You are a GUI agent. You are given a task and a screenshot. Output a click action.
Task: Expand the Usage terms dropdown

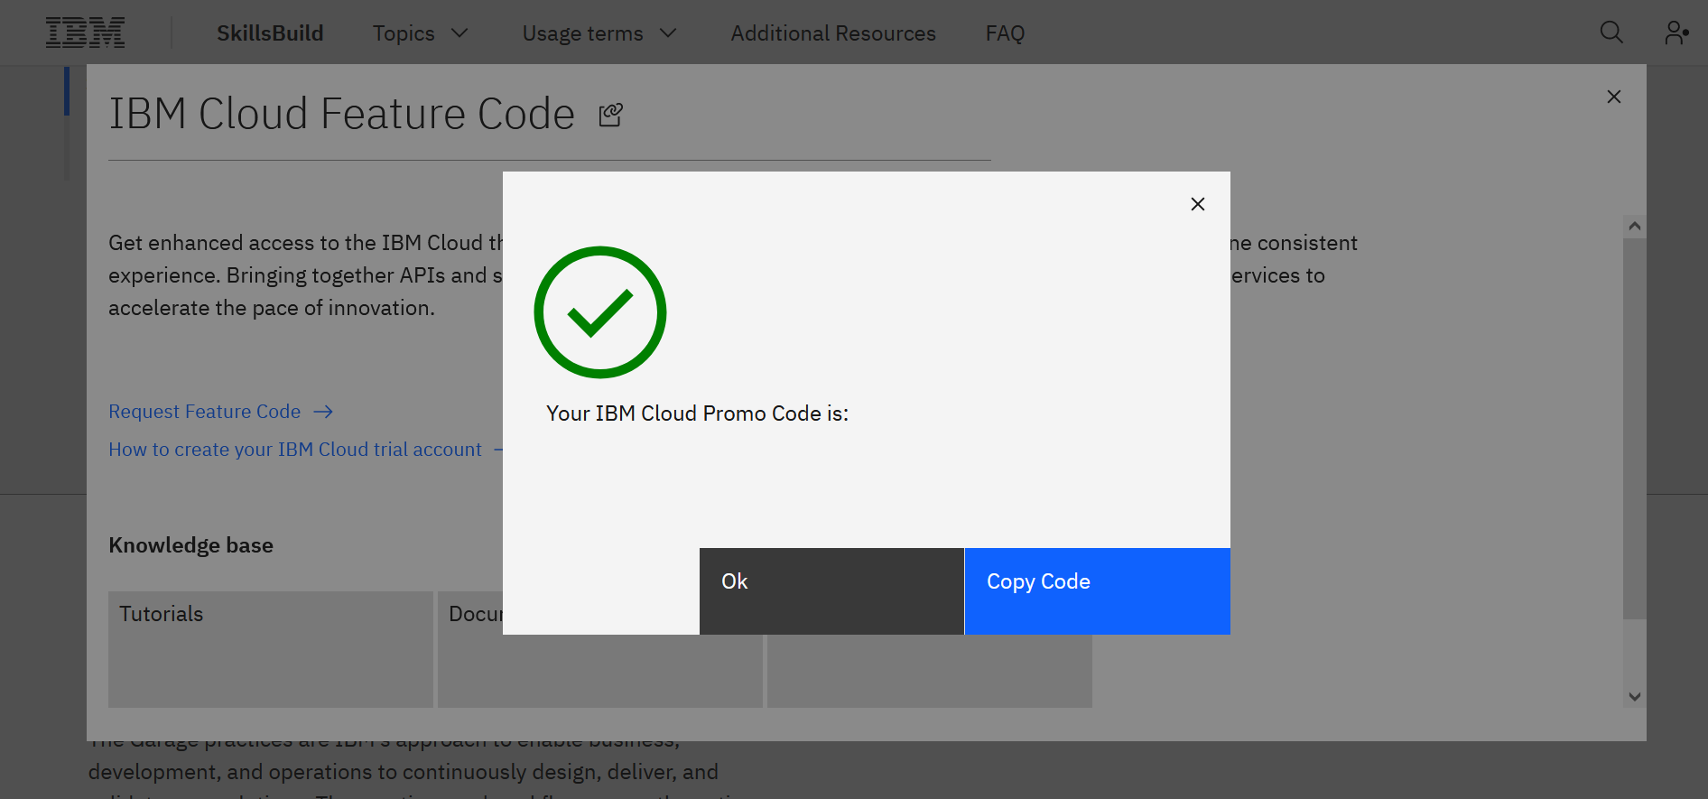pos(599,33)
